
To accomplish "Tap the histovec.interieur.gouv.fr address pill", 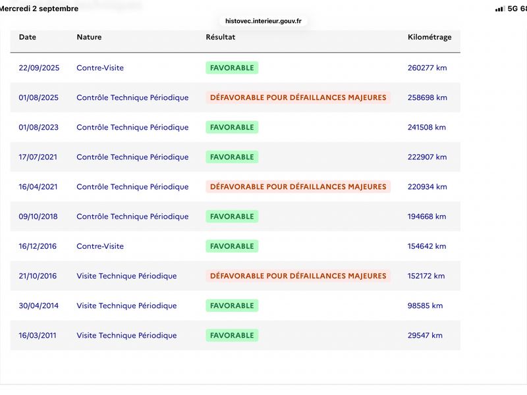I will coord(263,21).
